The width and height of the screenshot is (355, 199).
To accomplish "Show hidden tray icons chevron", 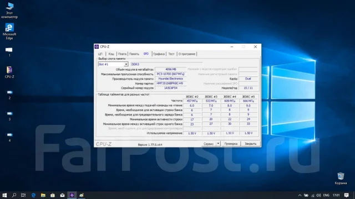I will (300, 195).
